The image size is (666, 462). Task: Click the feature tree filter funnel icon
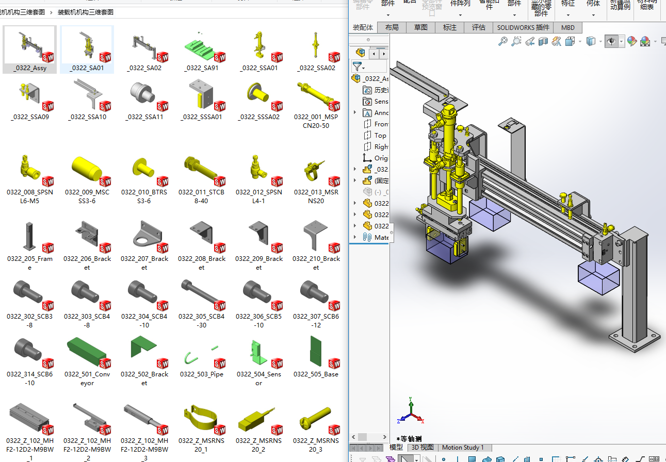pos(357,67)
